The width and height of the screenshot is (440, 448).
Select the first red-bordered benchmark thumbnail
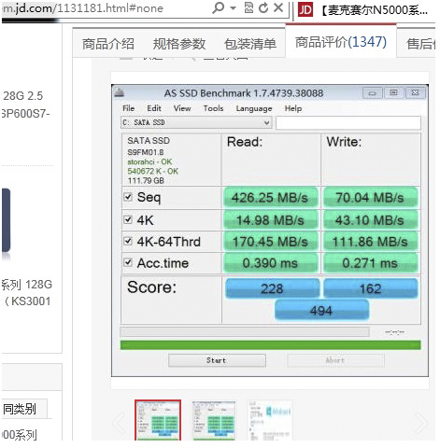158,420
